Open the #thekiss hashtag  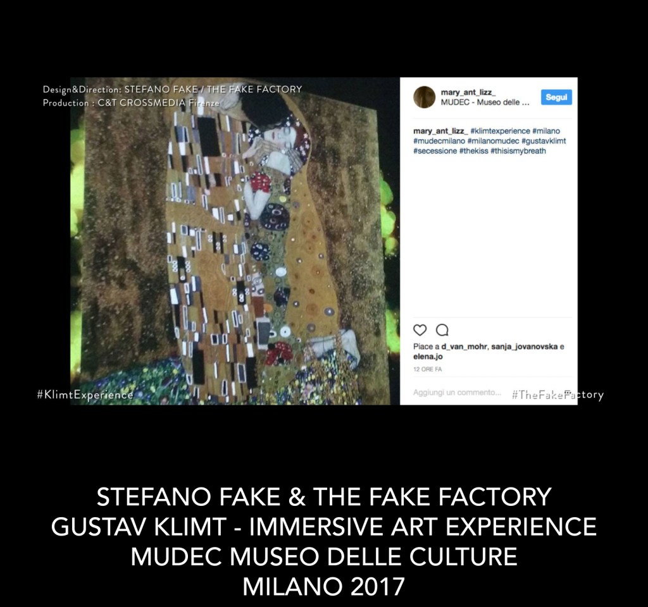[473, 151]
